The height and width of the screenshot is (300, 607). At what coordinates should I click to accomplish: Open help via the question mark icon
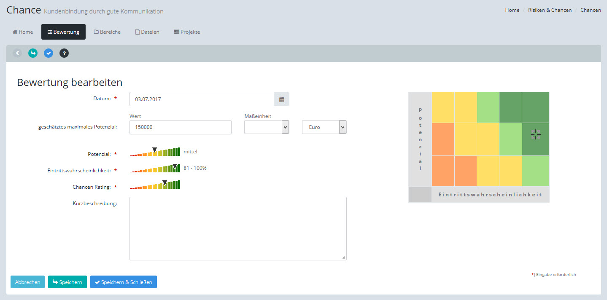click(64, 53)
